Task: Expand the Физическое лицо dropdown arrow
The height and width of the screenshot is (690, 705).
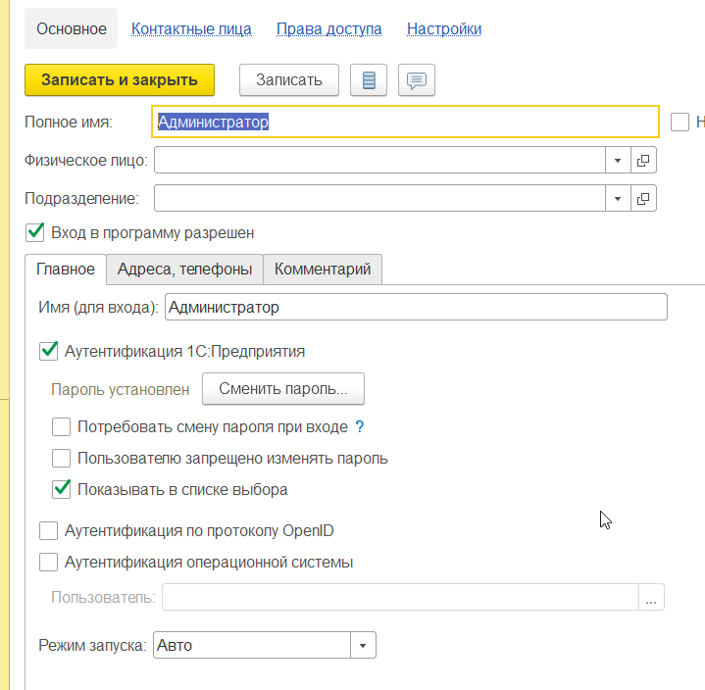Action: (618, 160)
